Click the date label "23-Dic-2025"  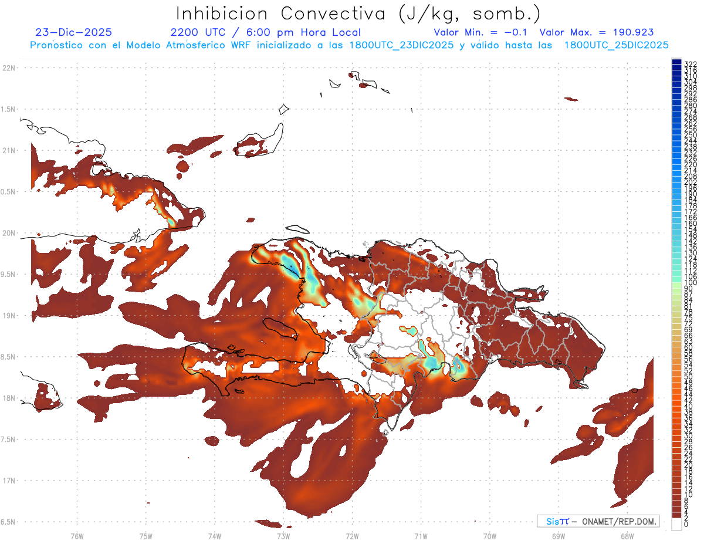(x=74, y=33)
